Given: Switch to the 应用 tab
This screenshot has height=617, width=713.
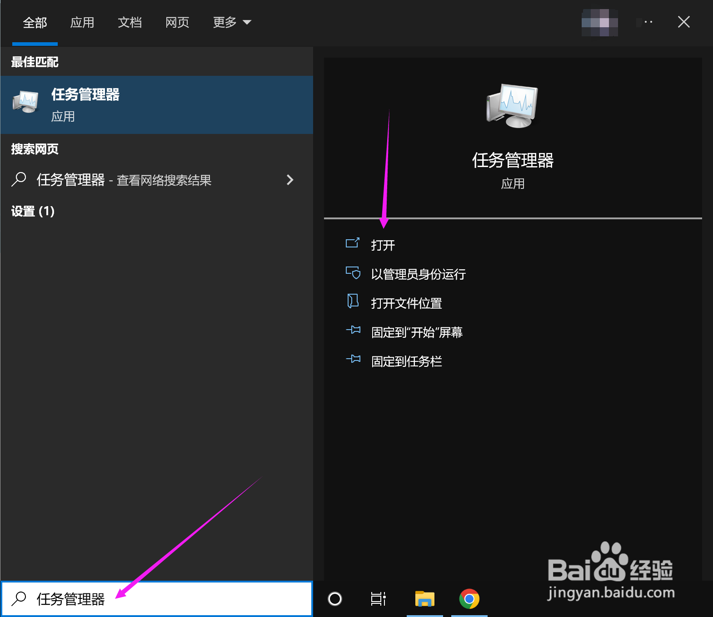Looking at the screenshot, I should (82, 23).
